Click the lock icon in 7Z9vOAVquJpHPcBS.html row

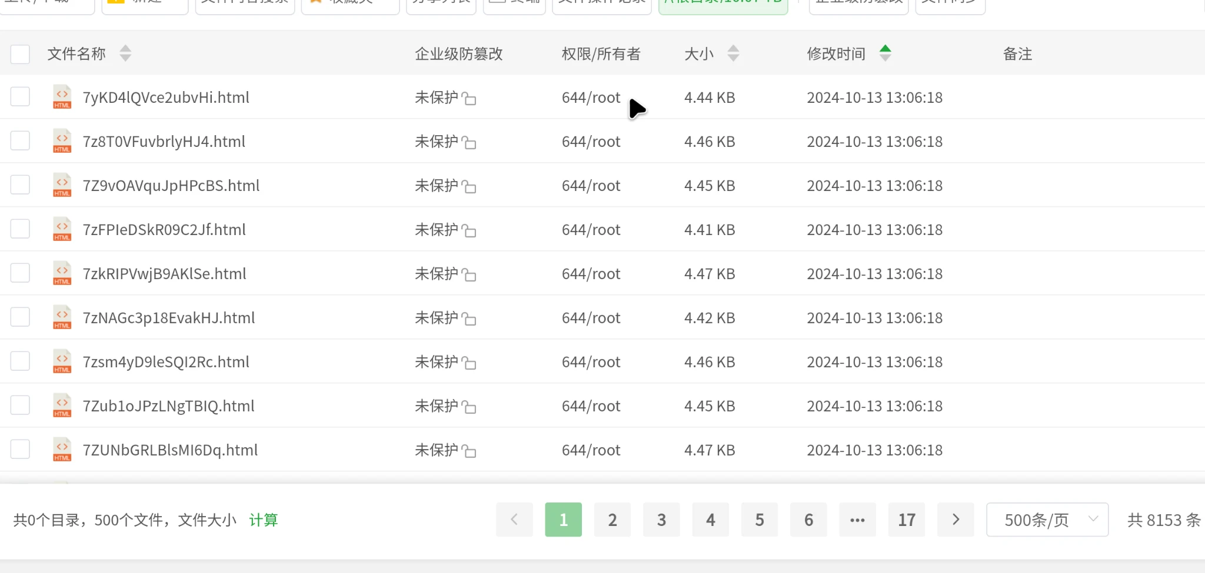(469, 187)
